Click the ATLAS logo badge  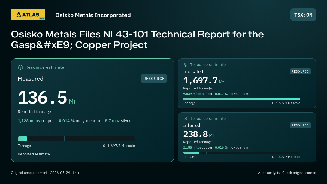28,15
